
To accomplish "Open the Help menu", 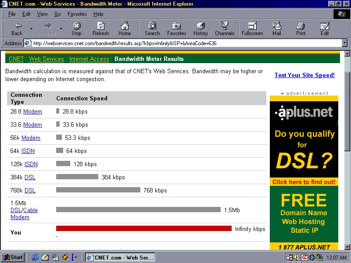I will 98,14.
